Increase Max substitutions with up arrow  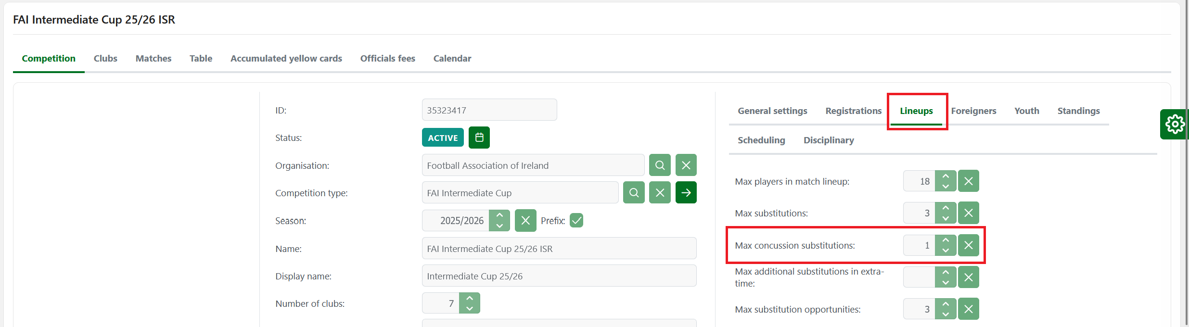tap(946, 208)
